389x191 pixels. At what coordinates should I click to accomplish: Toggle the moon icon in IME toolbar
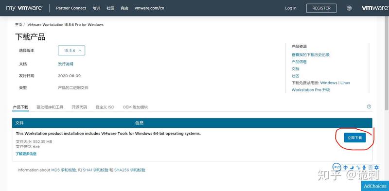pyautogui.click(x=352, y=168)
